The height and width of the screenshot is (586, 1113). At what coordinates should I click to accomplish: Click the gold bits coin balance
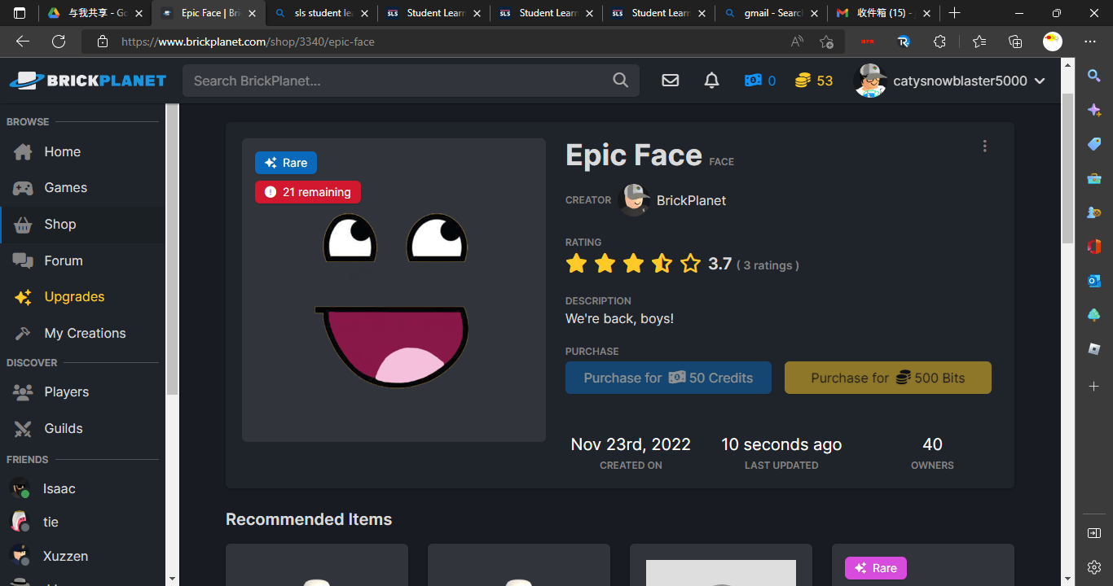tap(813, 81)
